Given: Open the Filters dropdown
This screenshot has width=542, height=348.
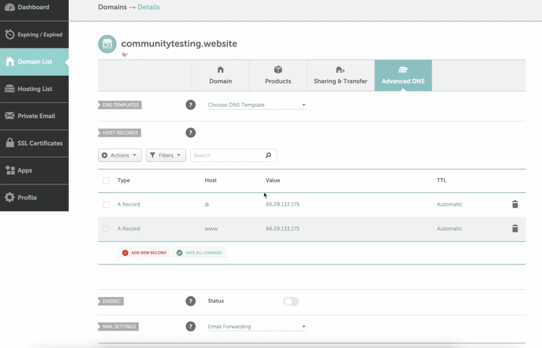Looking at the screenshot, I should point(166,155).
